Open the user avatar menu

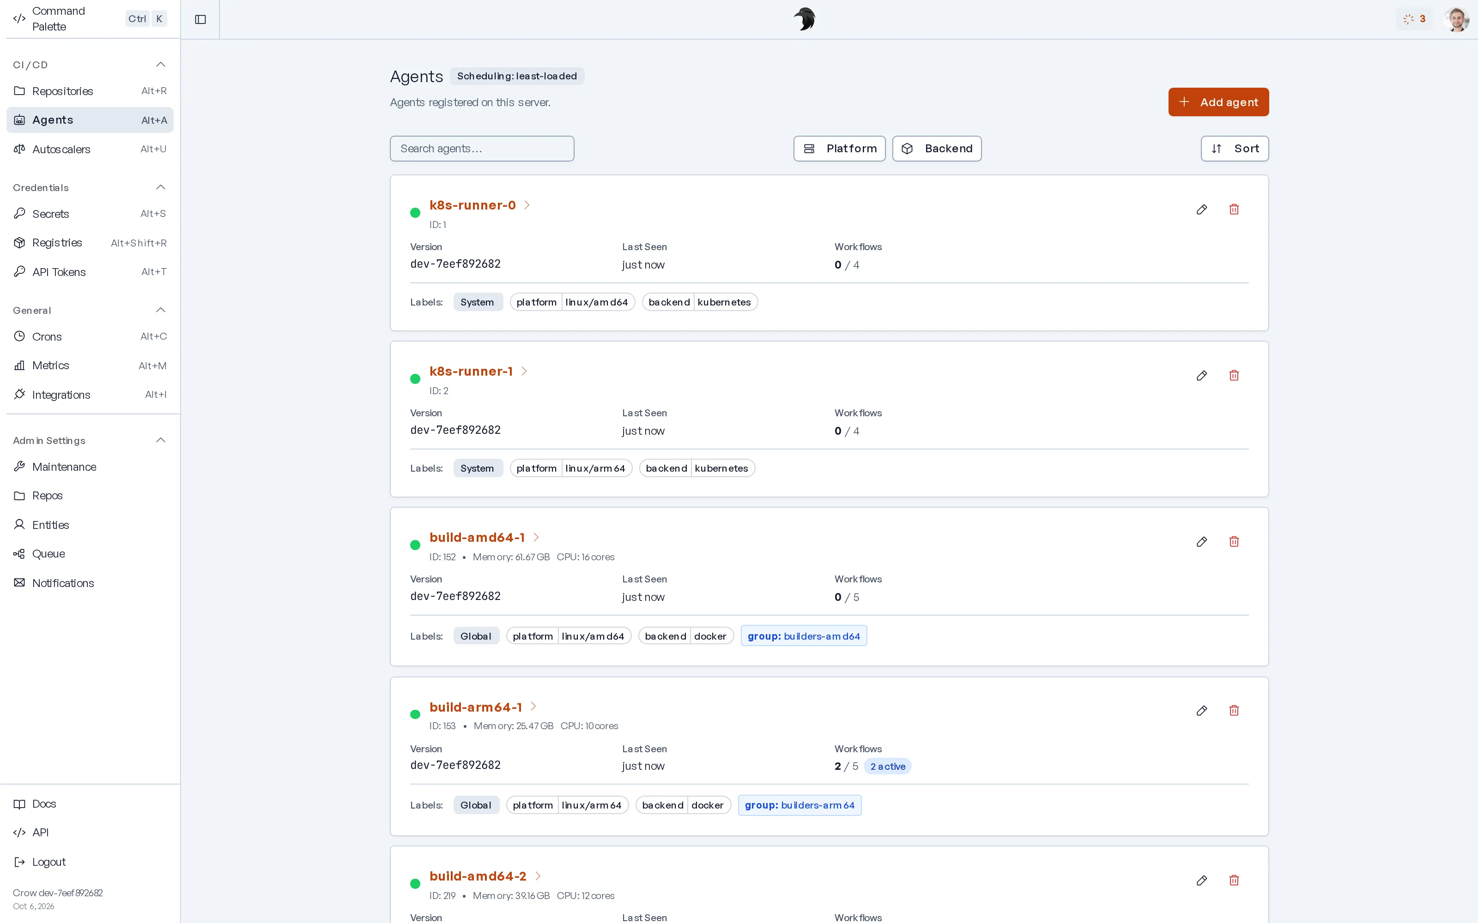click(x=1457, y=19)
